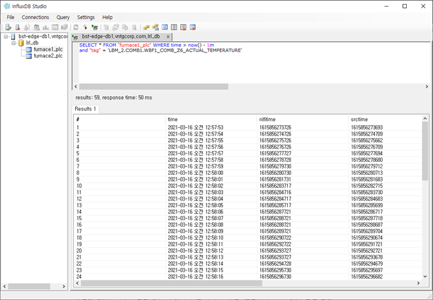Viewport: 433px width, 300px height.
Task: Select nifitime value 1615856296730
Action: pyautogui.click(x=275, y=276)
